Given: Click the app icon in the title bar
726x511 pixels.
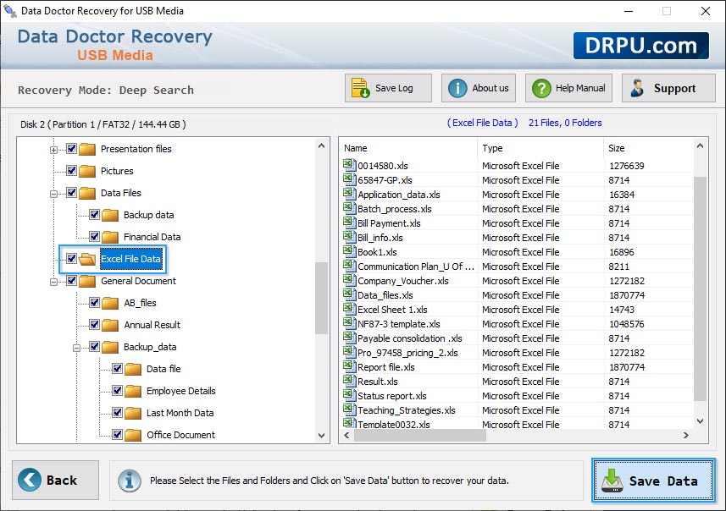Looking at the screenshot, I should (x=10, y=10).
